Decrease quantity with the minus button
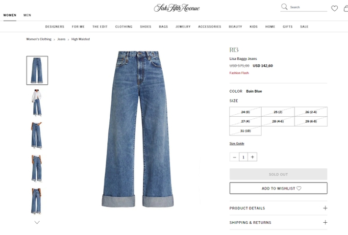Screen dimensions: 348x235 click(x=234, y=157)
